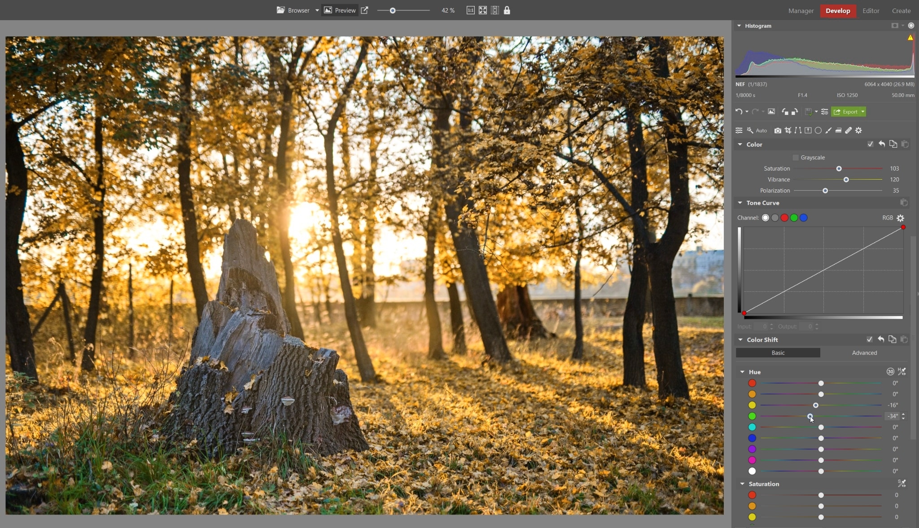Fit whole image to window

pyautogui.click(x=483, y=10)
